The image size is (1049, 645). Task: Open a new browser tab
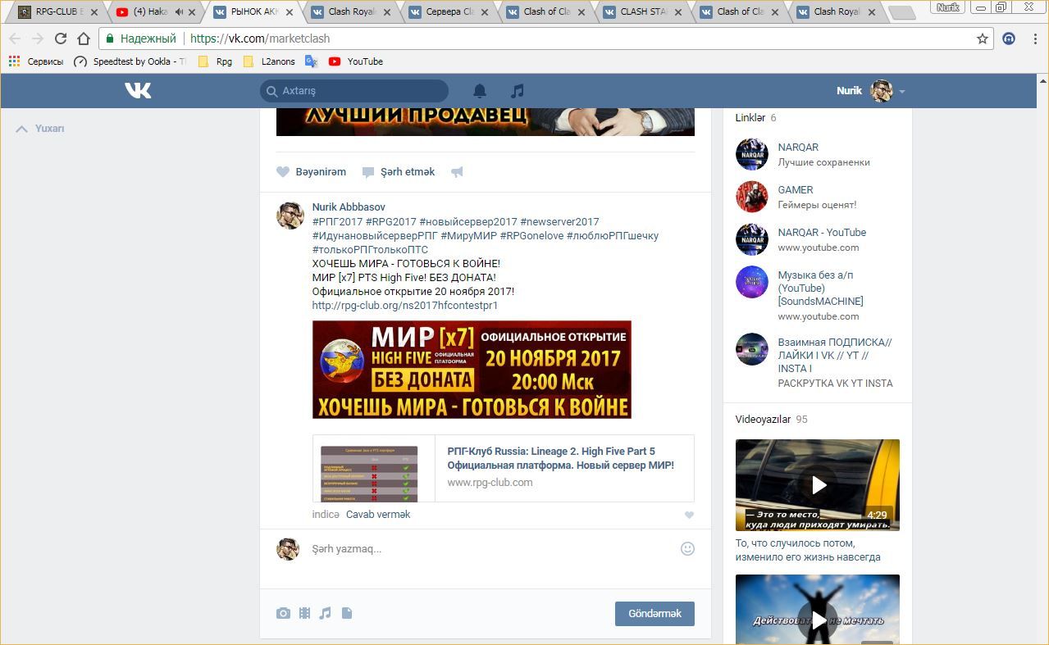pyautogui.click(x=901, y=13)
